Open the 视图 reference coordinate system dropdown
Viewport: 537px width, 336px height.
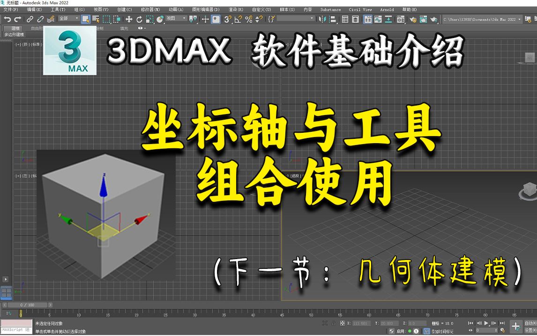(x=176, y=19)
